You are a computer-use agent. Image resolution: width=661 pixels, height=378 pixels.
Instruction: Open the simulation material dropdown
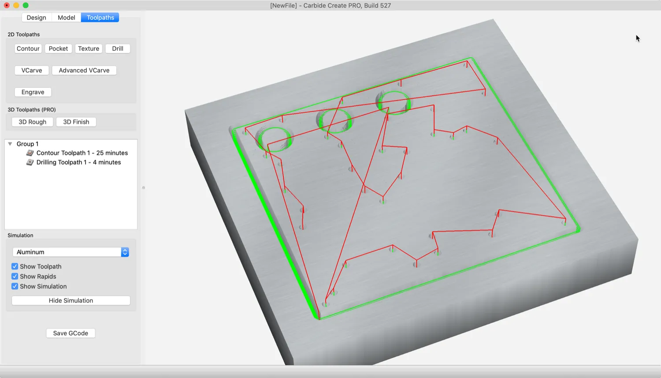coord(125,252)
